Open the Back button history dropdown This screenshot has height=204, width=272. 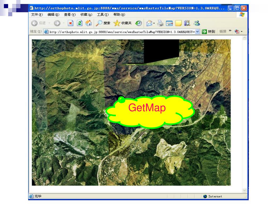point(49,23)
